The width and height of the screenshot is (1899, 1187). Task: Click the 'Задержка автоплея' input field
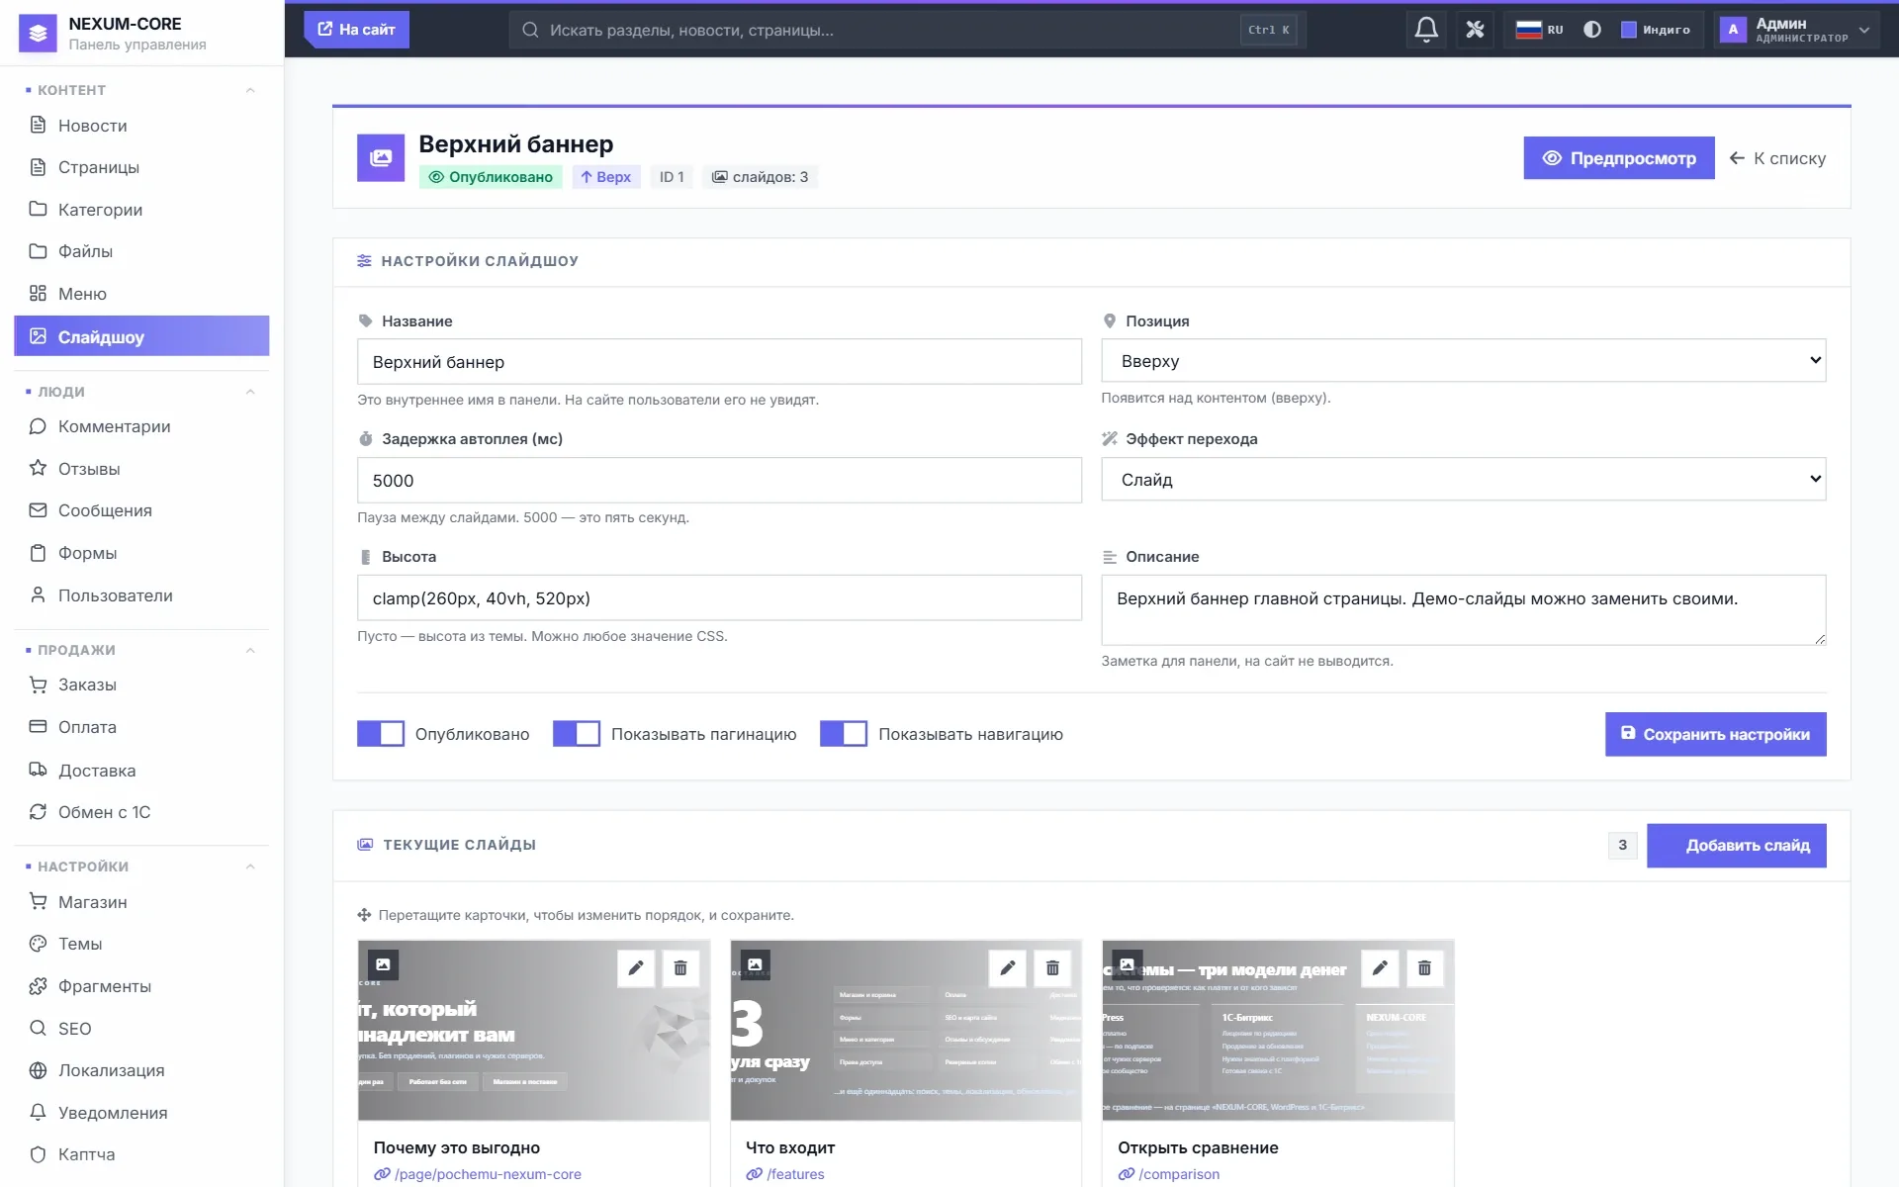pyautogui.click(x=719, y=481)
